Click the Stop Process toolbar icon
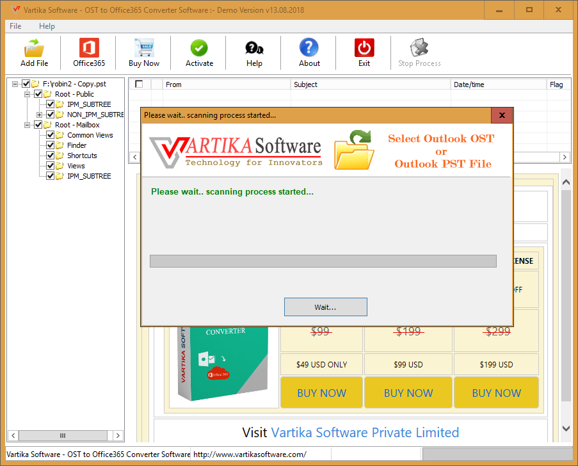Screen dimensions: 578x466 (x=419, y=47)
